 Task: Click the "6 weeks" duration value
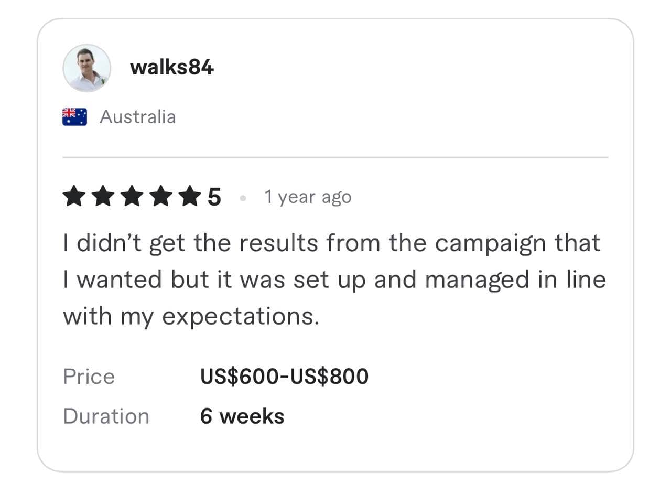tap(242, 416)
